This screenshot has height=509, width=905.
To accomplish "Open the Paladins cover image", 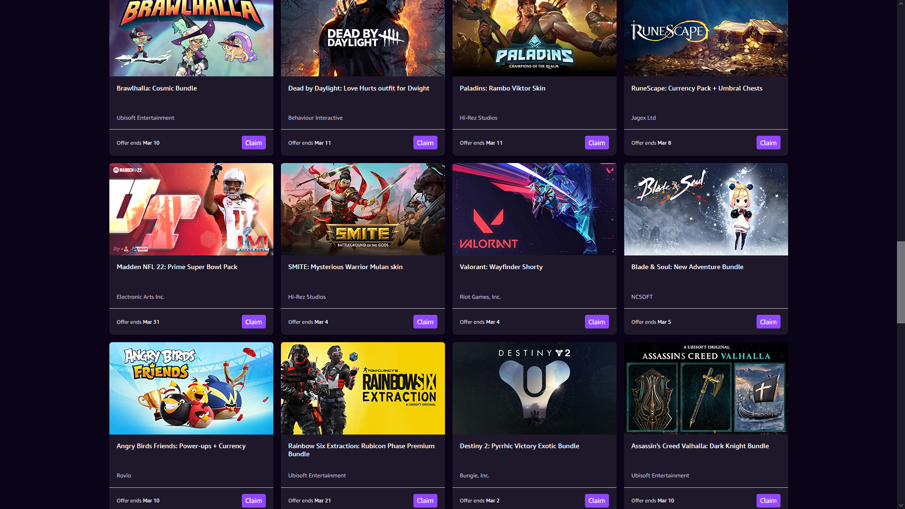I will [535, 38].
